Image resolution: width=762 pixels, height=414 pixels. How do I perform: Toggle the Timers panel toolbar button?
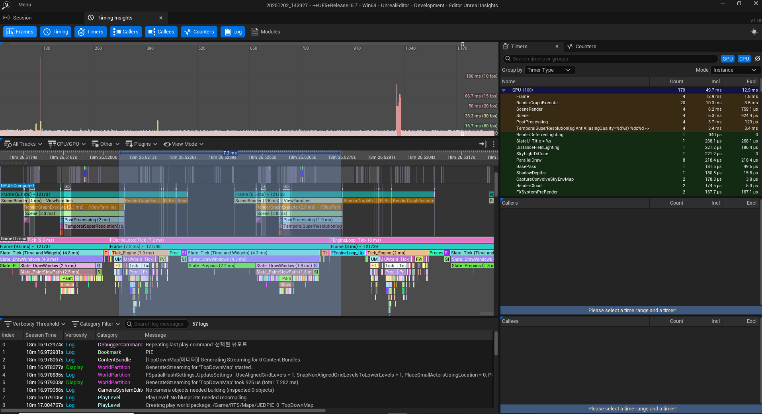point(91,32)
